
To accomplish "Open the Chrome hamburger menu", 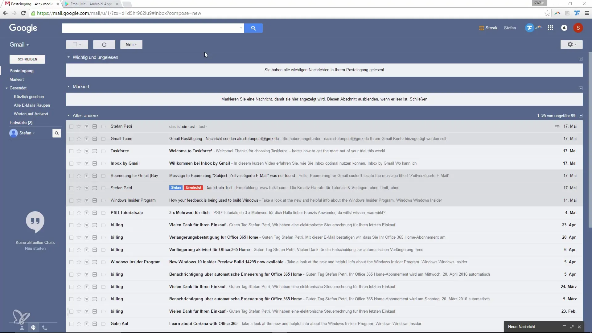I will pyautogui.click(x=587, y=13).
